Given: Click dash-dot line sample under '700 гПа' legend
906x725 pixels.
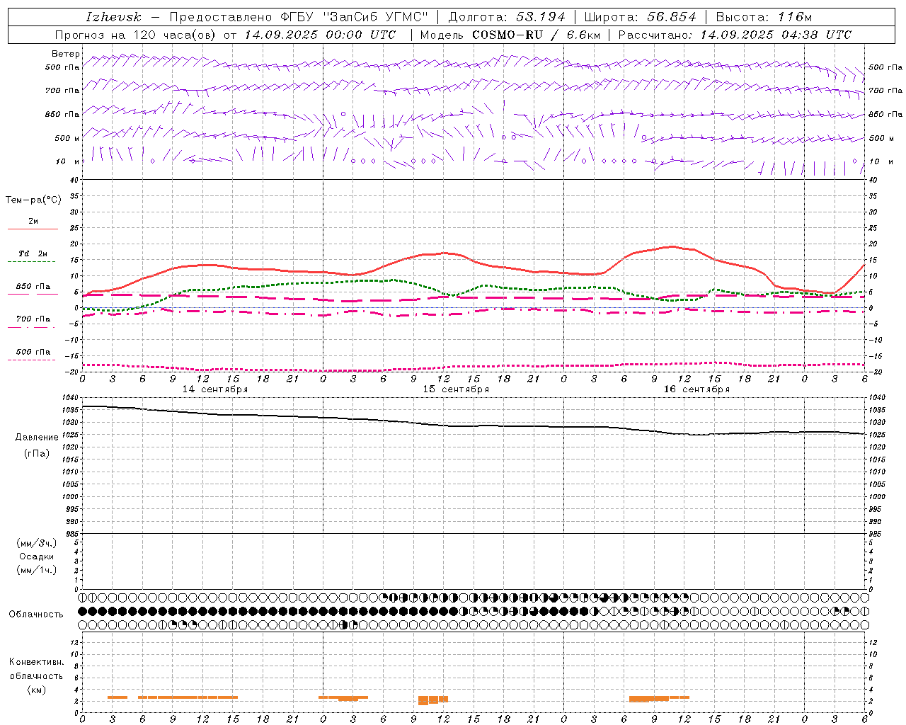Looking at the screenshot, I should point(31,327).
